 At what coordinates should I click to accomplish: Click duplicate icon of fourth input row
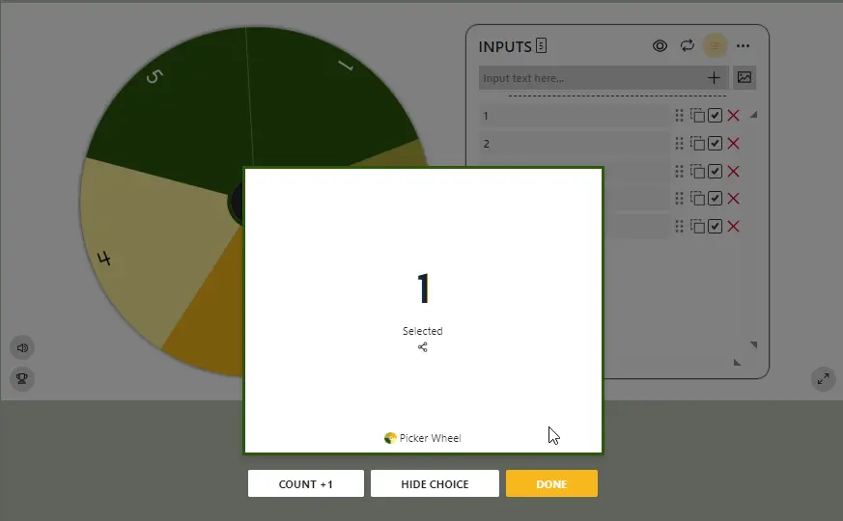coord(697,199)
